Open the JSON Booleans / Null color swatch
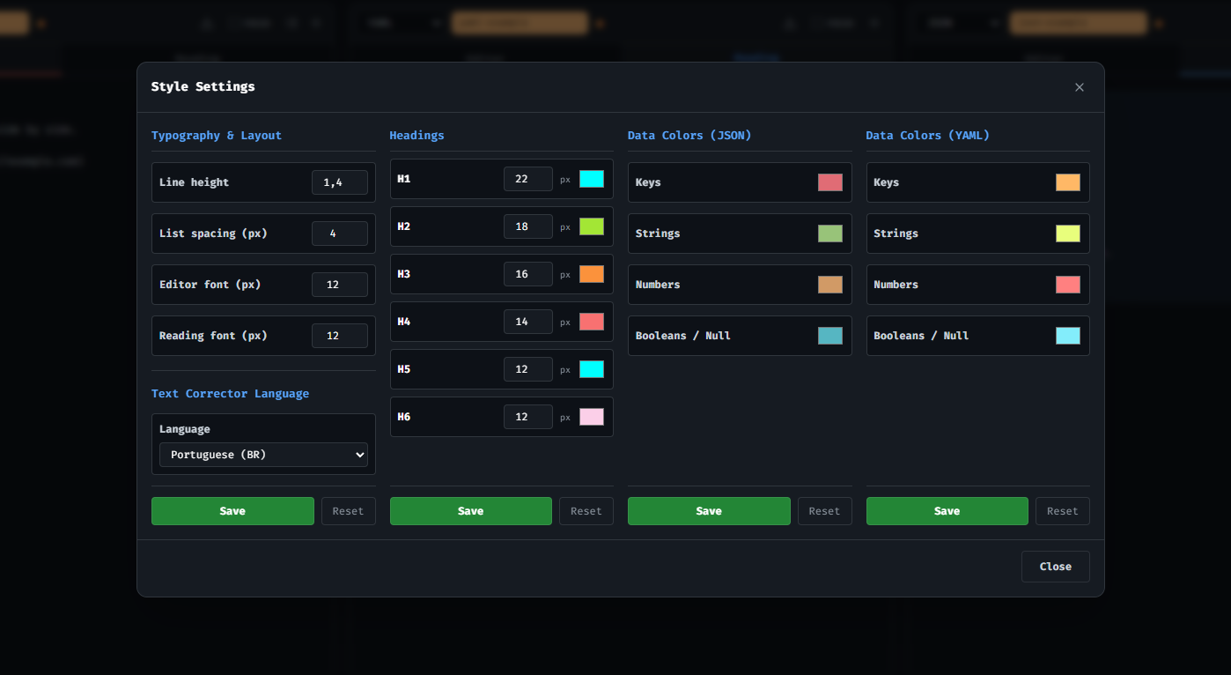Image resolution: width=1231 pixels, height=675 pixels. [829, 336]
